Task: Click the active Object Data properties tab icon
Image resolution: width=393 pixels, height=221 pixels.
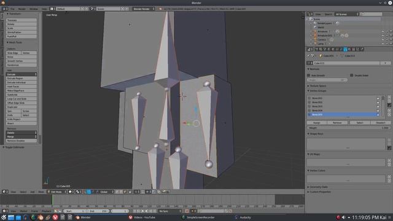Action: pos(345,49)
